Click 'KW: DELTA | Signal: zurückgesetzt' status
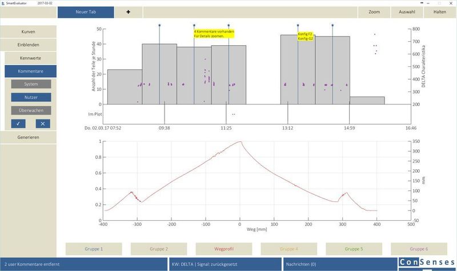Image resolution: width=457 pixels, height=271 pixels. (x=225, y=264)
